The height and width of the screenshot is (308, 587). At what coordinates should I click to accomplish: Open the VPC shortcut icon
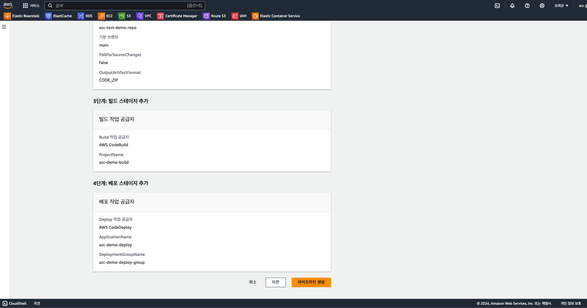pyautogui.click(x=140, y=16)
